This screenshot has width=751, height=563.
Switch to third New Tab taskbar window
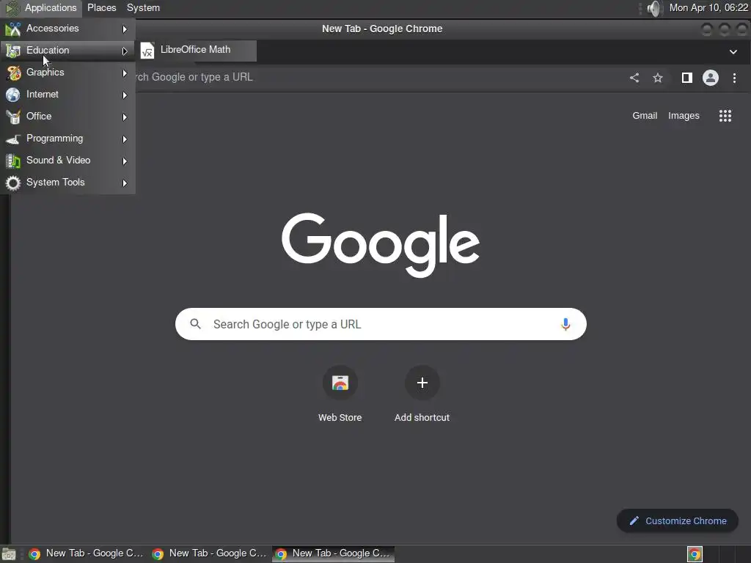[x=334, y=554]
